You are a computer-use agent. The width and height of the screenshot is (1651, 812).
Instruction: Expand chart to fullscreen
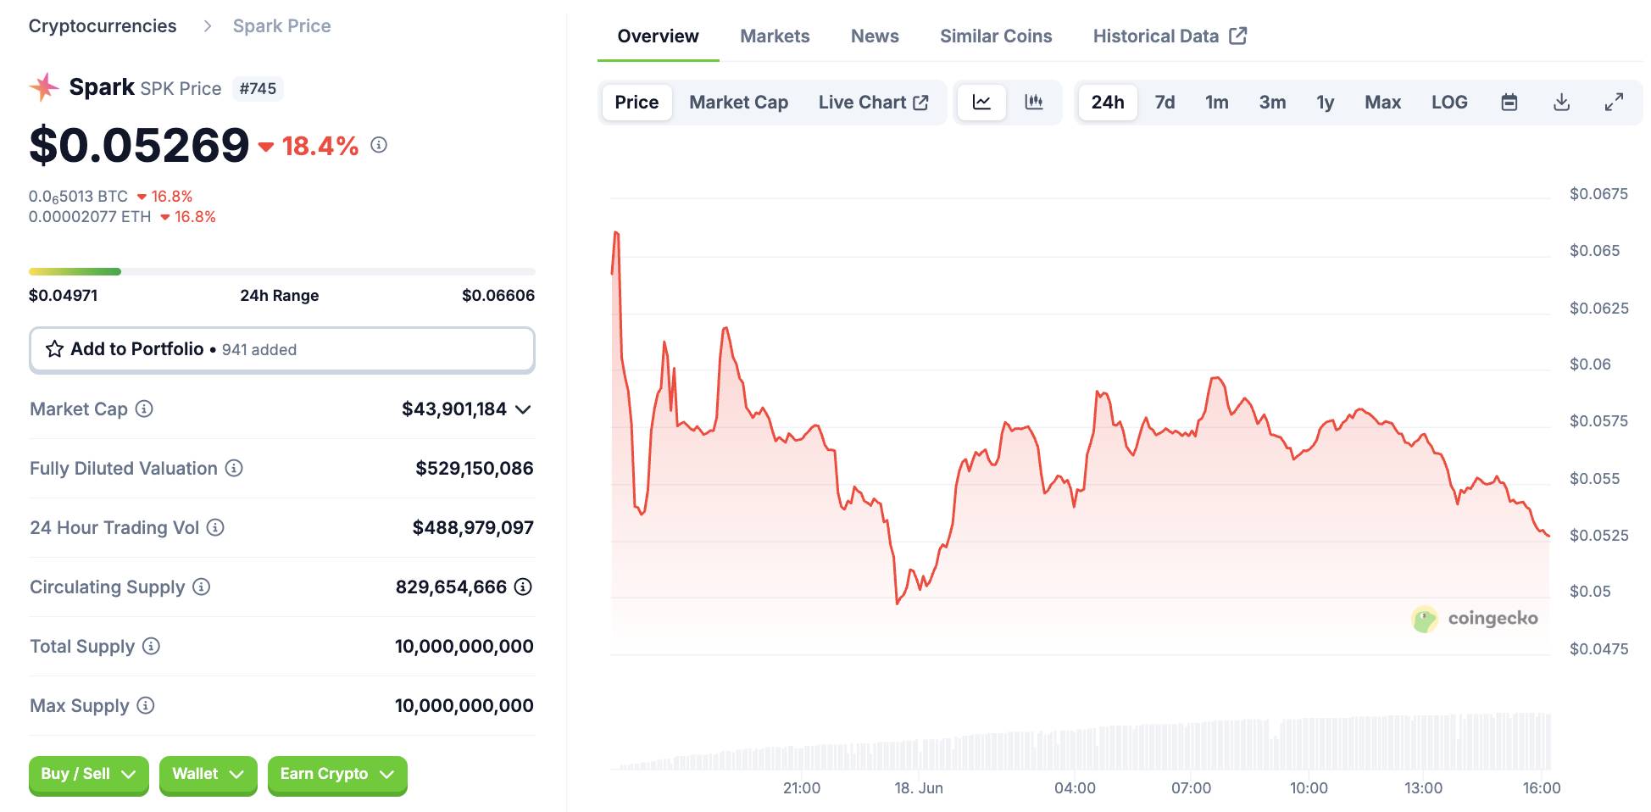[x=1614, y=103]
